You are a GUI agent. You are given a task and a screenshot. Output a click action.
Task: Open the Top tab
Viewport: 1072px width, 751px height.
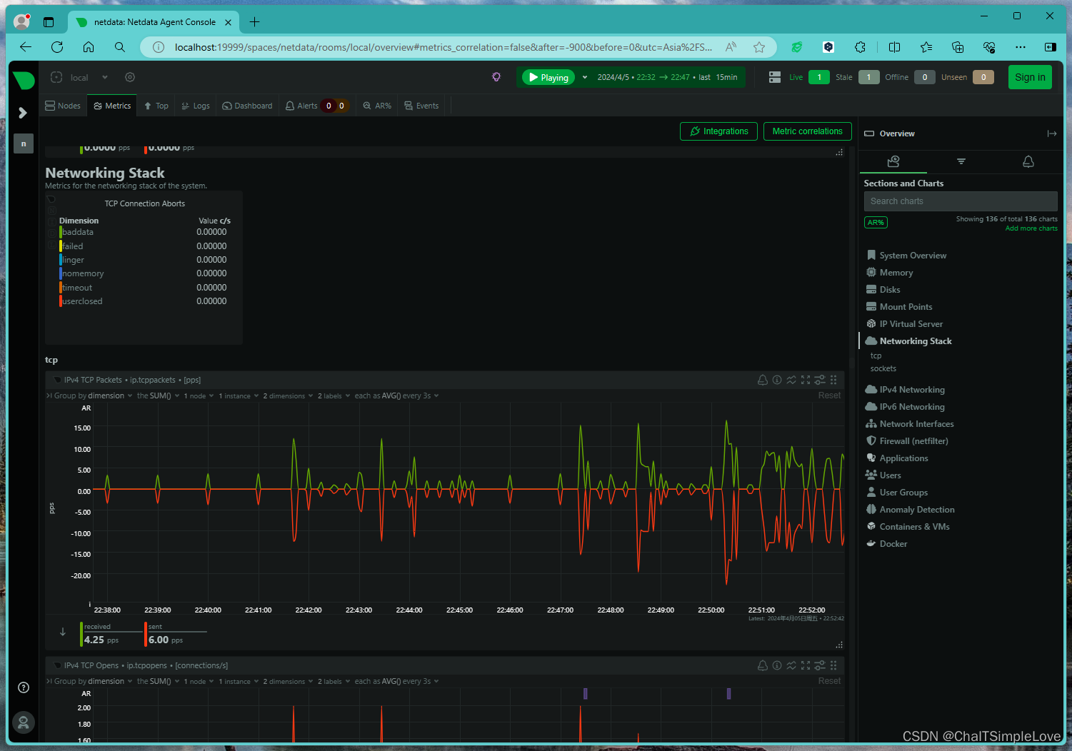156,106
